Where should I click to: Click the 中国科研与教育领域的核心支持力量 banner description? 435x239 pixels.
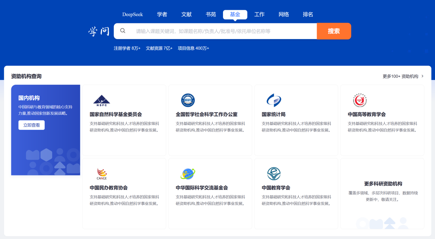[45, 110]
